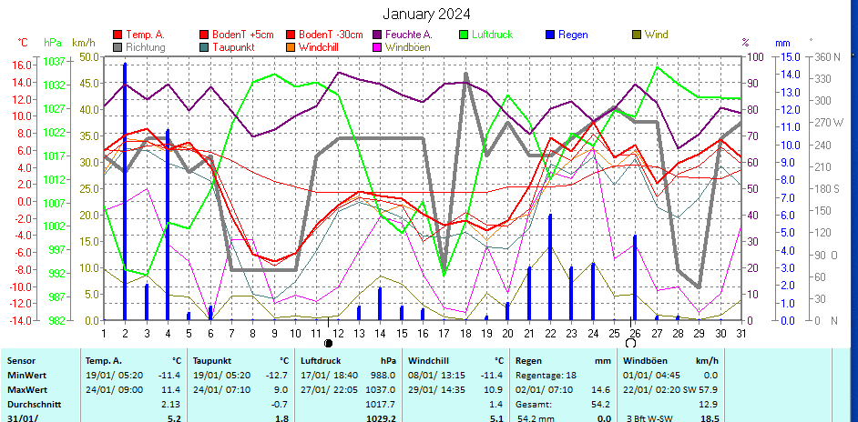The height and width of the screenshot is (422, 858).
Task: Click the blue rain bar on day 26
Action: (635, 277)
